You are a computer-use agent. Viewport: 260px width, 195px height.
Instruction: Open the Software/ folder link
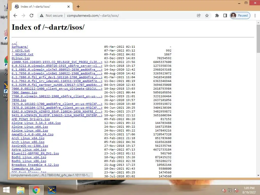[20, 47]
